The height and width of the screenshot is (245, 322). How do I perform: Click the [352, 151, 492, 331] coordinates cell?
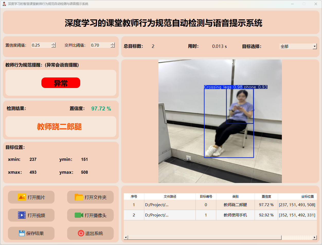(x=297, y=215)
